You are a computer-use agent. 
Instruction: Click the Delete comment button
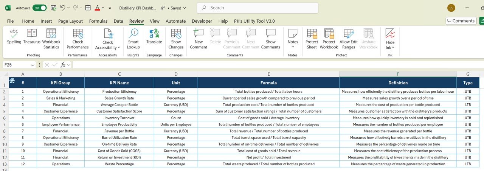tap(215, 37)
